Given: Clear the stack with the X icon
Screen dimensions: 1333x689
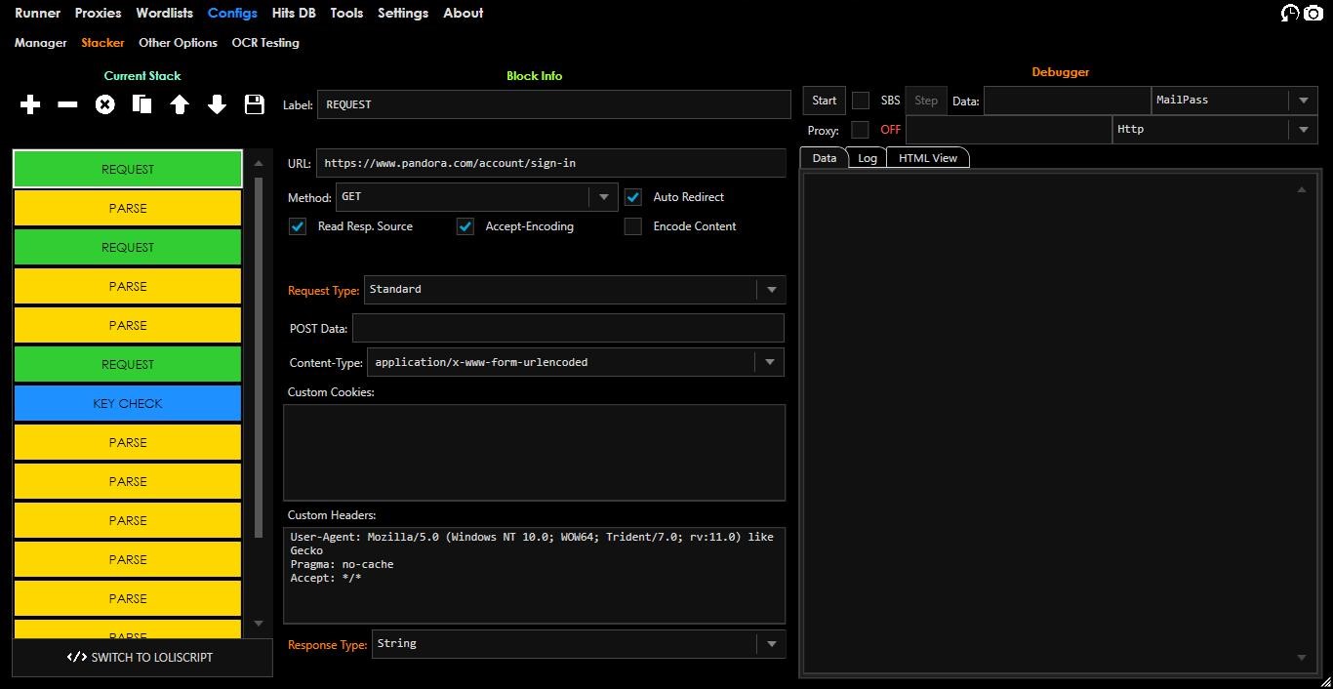Looking at the screenshot, I should (104, 104).
